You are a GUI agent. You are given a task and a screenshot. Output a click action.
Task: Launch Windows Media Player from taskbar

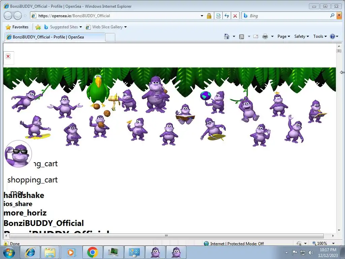click(71, 252)
